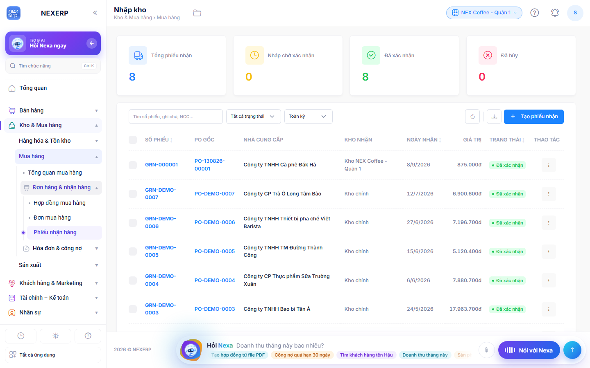Screen dimensions: 590x368
Task: Open the folder icon beside Nhập kho title
Action: point(197,13)
